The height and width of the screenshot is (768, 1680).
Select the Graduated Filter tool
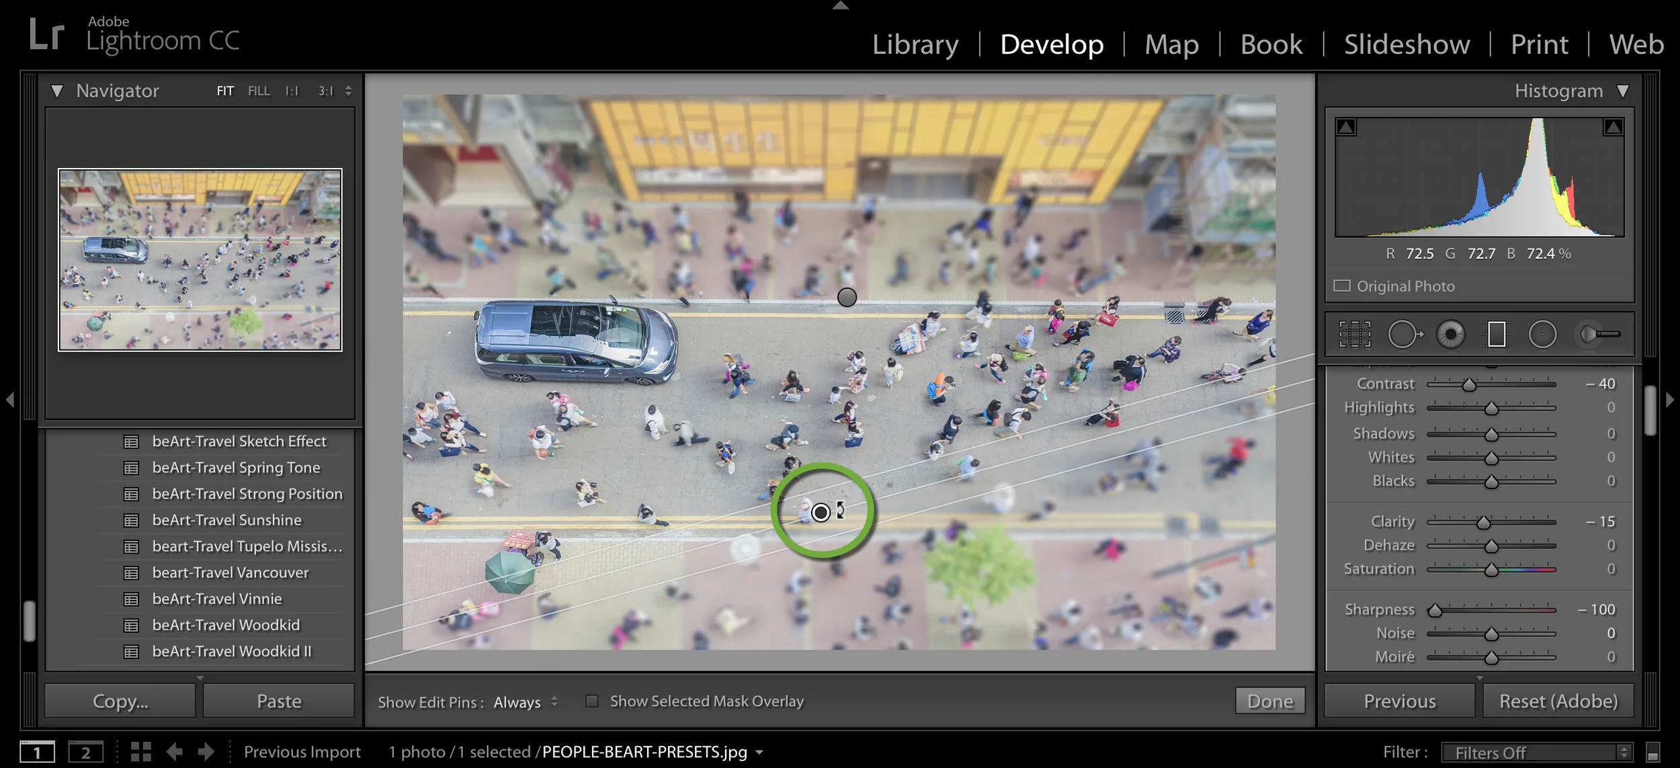tap(1497, 334)
